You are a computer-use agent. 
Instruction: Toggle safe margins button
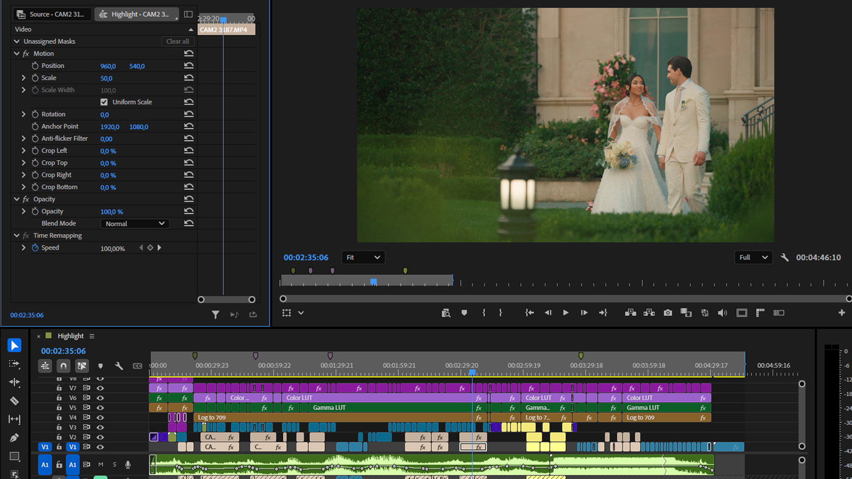point(742,313)
